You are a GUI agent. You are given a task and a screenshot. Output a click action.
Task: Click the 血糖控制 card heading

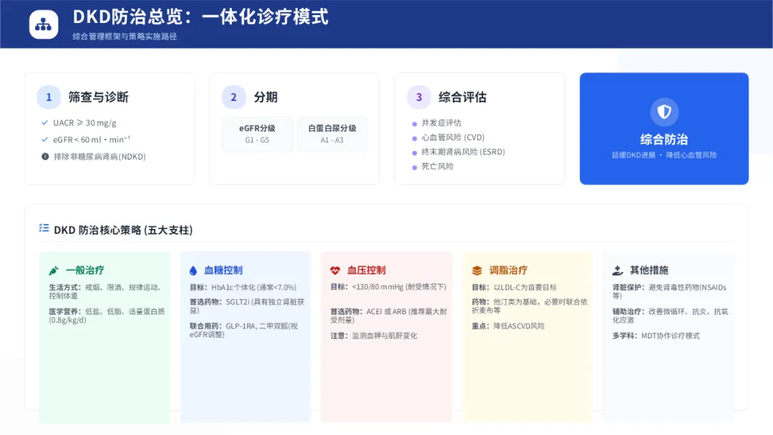[223, 270]
